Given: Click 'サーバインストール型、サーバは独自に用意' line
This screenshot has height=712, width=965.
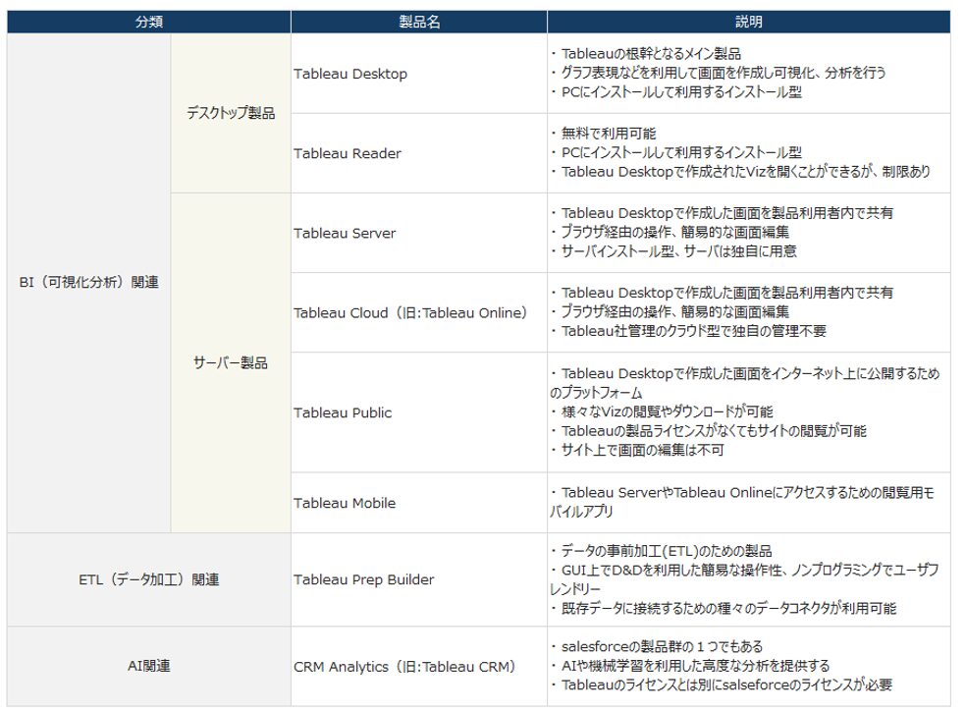Looking at the screenshot, I should coord(673,250).
